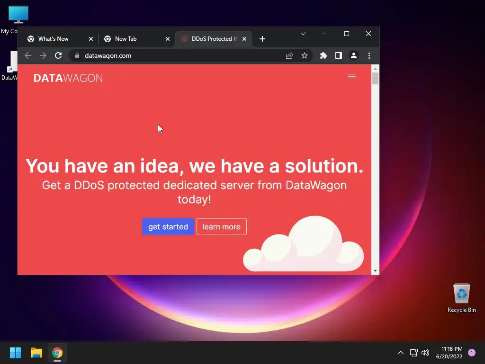Open the notification badge in taskbar
This screenshot has height=364, width=485.
tap(472, 353)
